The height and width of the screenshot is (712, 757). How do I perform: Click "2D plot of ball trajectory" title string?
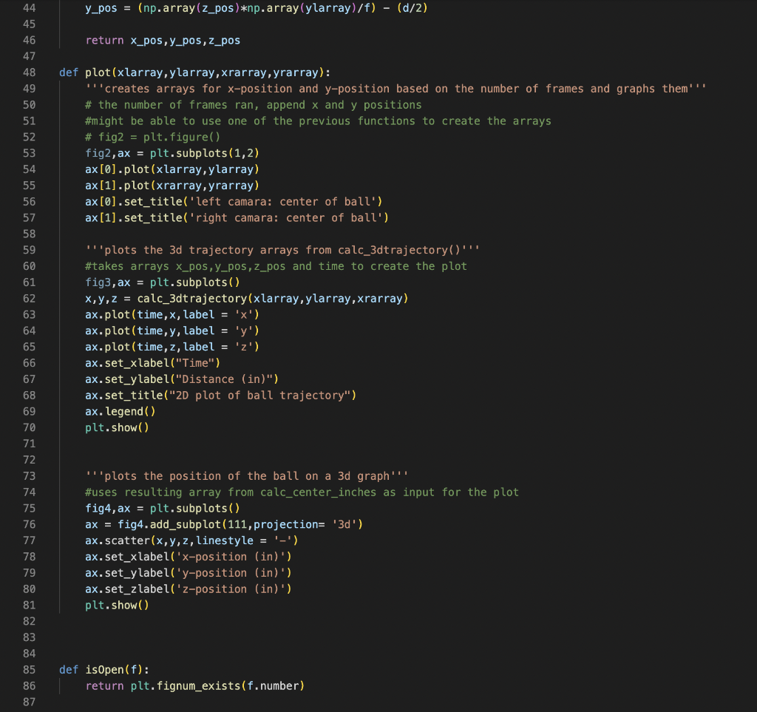[x=259, y=396]
